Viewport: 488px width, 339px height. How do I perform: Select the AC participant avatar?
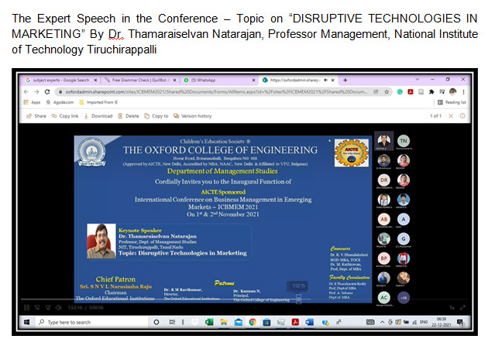point(384,298)
